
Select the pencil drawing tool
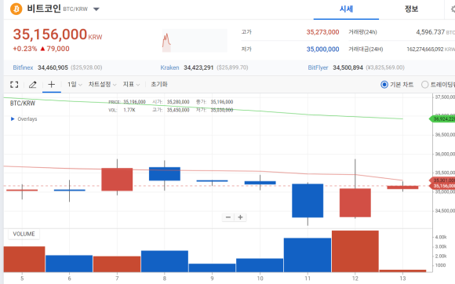[32, 85]
